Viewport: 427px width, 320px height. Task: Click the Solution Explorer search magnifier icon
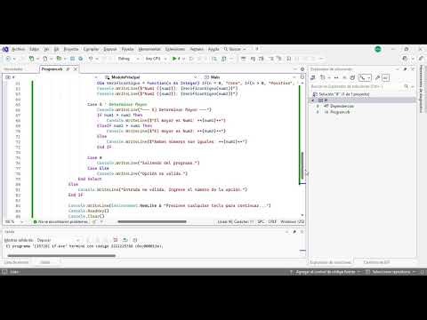(x=407, y=86)
